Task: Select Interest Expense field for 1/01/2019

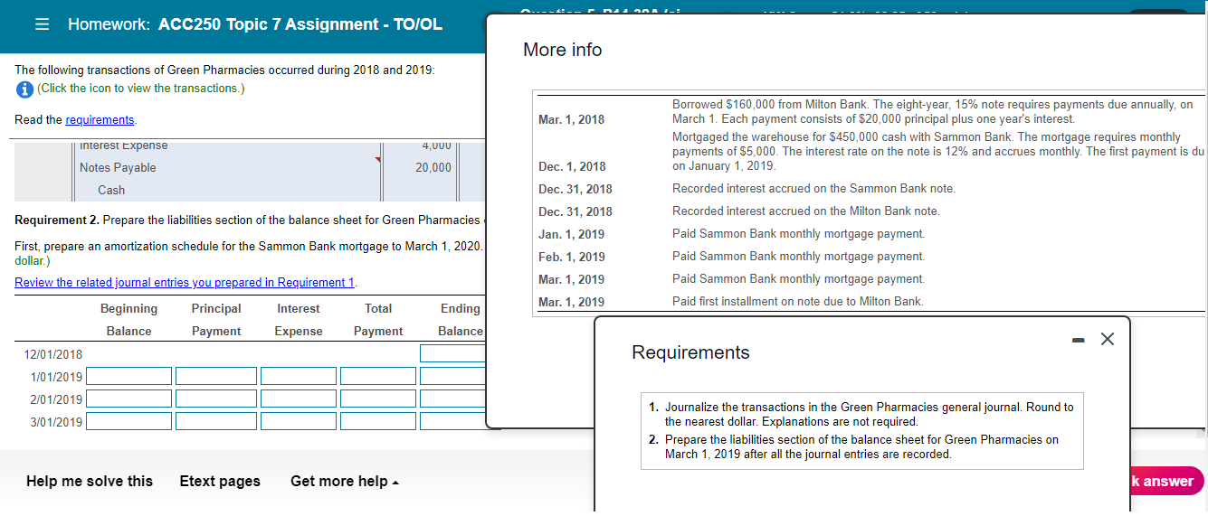Action: point(299,376)
